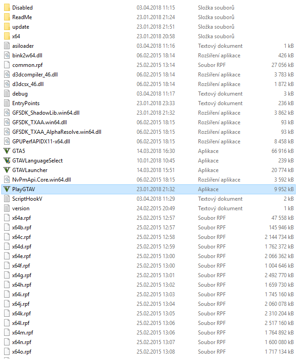Select the file name x64h.rpf
Image resolution: width=307 pixels, height=360 pixels.
(x=22, y=285)
